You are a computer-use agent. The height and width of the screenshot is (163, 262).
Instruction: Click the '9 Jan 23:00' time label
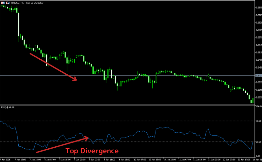[x=124, y=160]
